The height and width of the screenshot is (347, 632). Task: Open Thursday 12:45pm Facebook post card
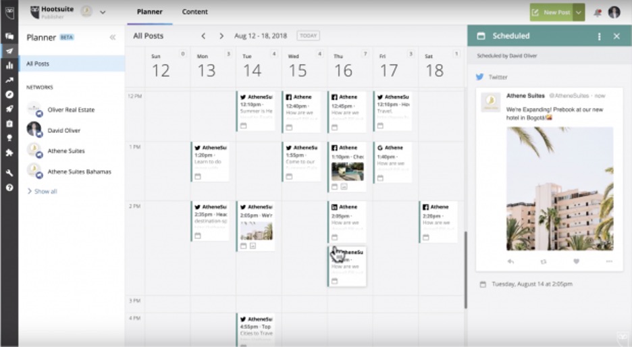tap(348, 112)
